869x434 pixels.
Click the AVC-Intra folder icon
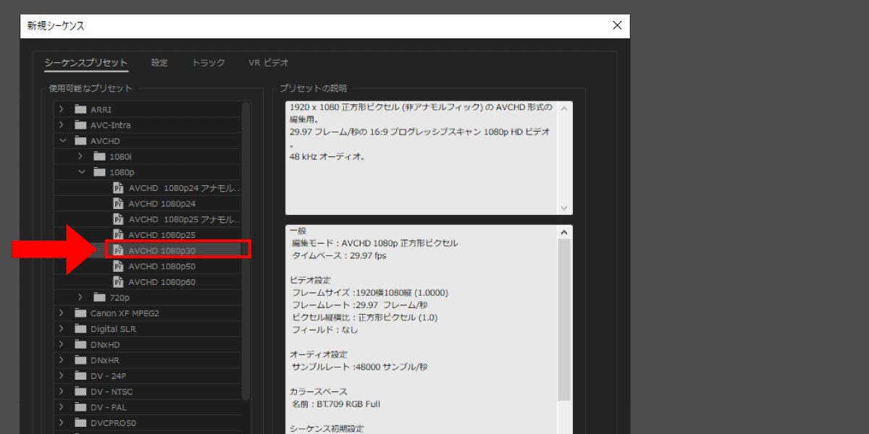[x=80, y=125]
